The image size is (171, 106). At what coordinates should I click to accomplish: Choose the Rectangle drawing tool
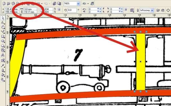tap(3, 36)
